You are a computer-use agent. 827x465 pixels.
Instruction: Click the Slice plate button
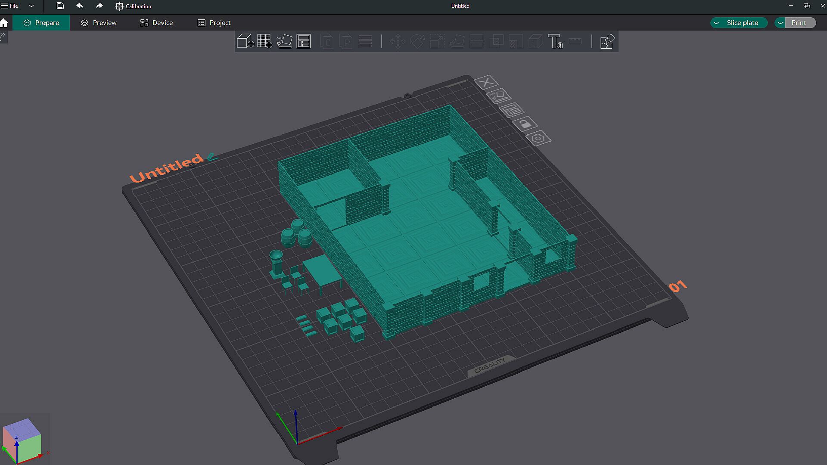click(742, 23)
